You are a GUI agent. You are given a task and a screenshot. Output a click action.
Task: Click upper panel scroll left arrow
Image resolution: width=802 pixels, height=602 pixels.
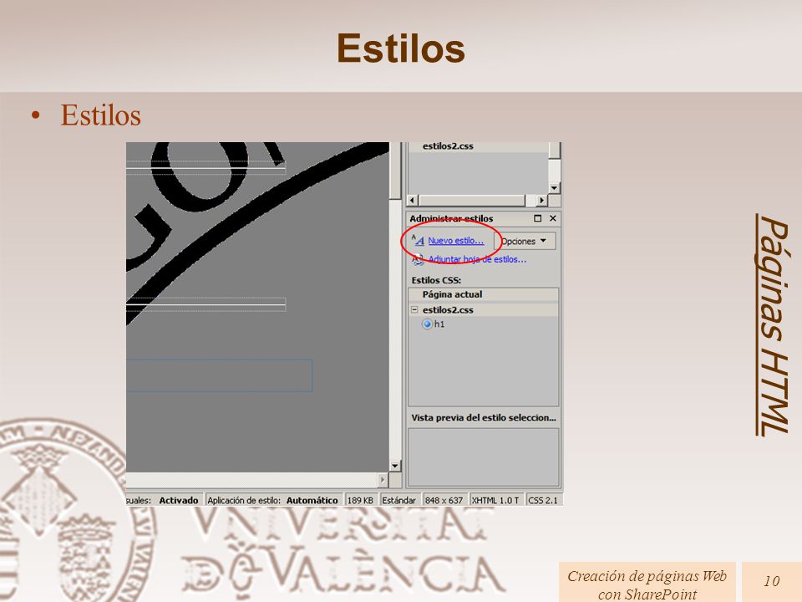413,201
